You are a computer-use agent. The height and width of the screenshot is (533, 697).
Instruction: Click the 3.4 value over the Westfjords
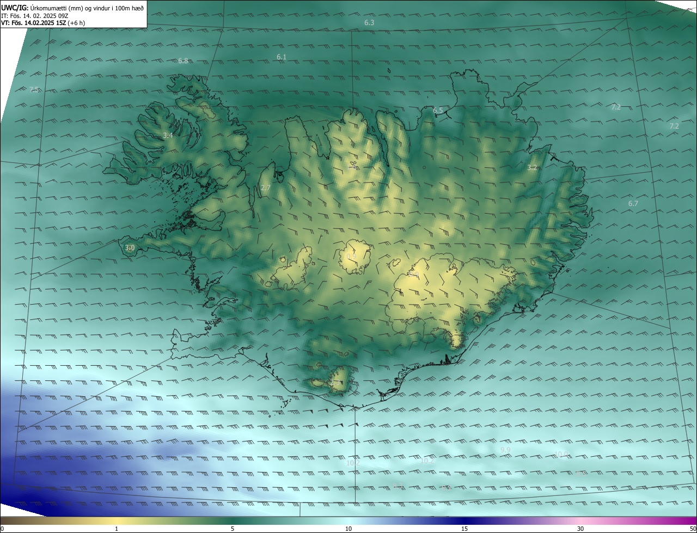168,135
